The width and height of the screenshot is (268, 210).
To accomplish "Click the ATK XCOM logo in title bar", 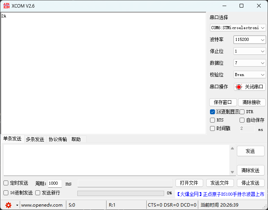I will (x=6, y=6).
